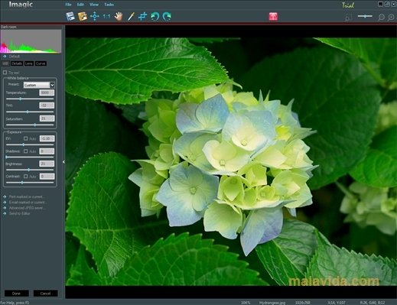This screenshot has width=397, height=305.
Task: Click the Contrast value field
Action: coord(47,176)
